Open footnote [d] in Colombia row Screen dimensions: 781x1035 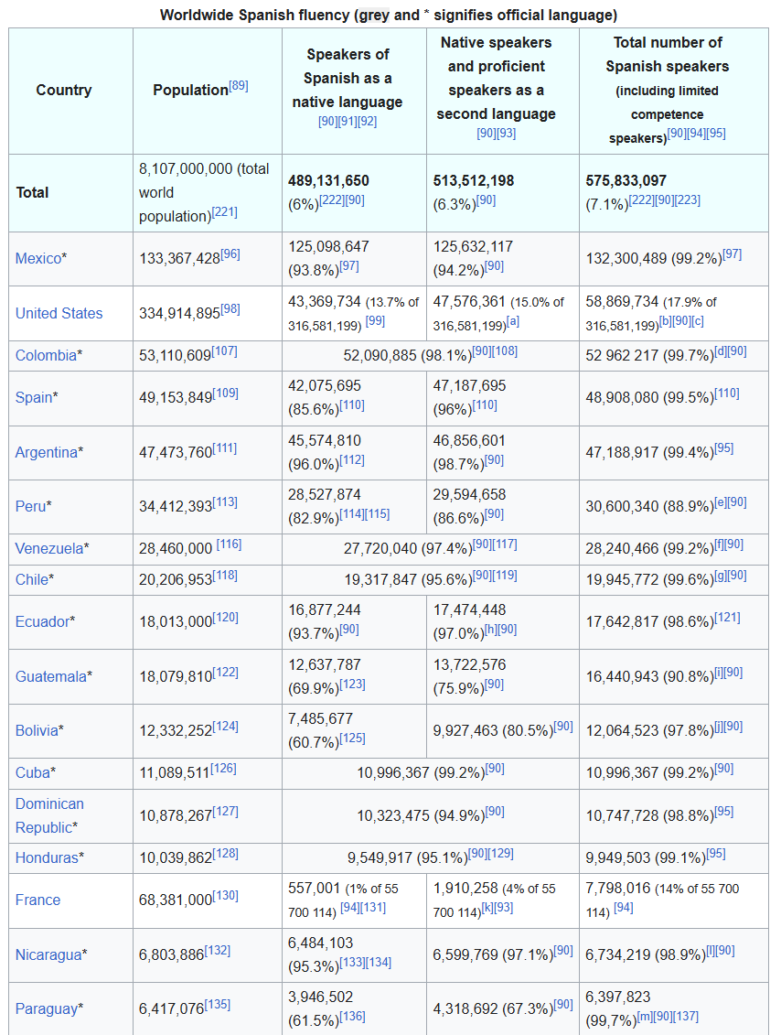click(721, 351)
